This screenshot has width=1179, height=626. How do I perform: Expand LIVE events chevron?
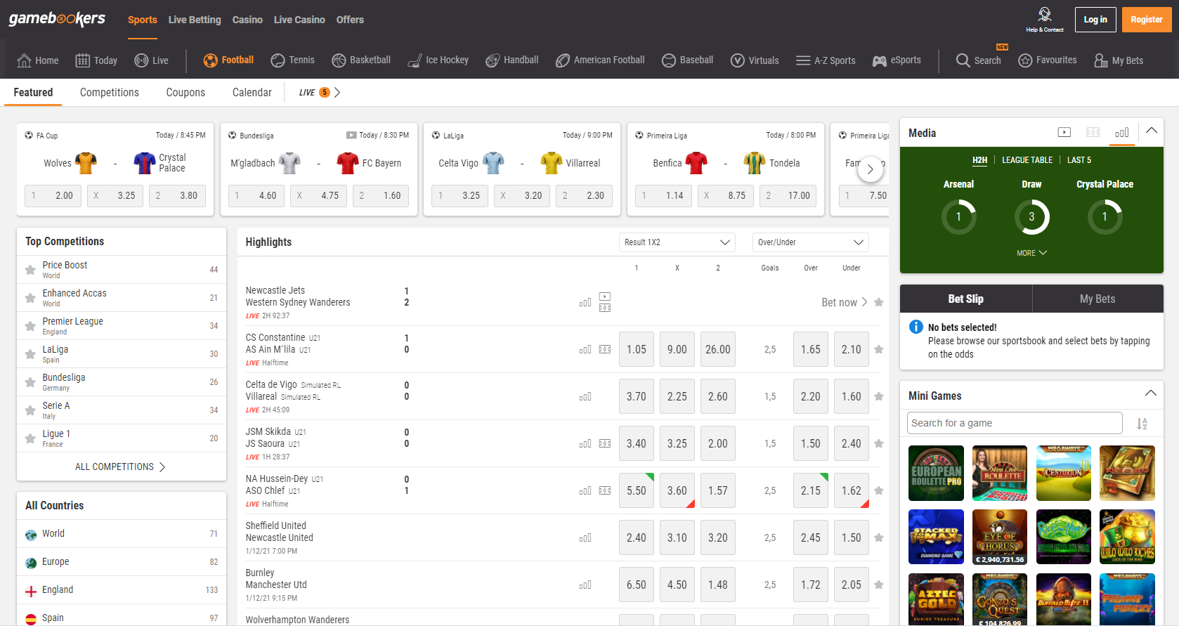(x=337, y=92)
